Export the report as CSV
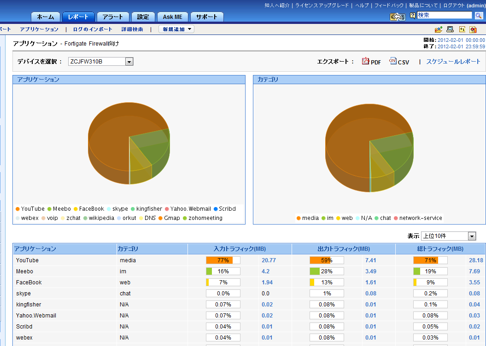486x346 pixels. [399, 62]
